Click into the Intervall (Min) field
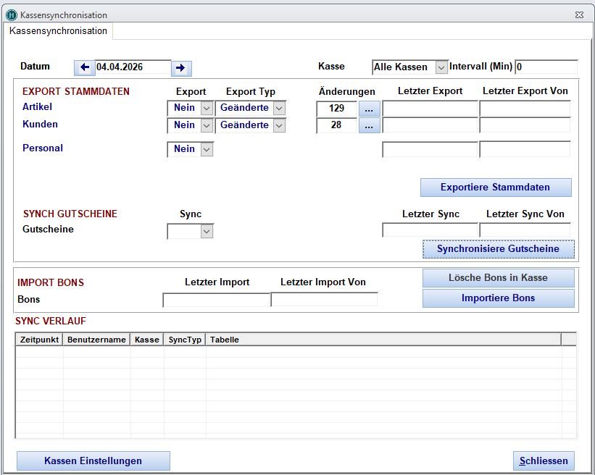The height and width of the screenshot is (475, 595). pos(545,67)
